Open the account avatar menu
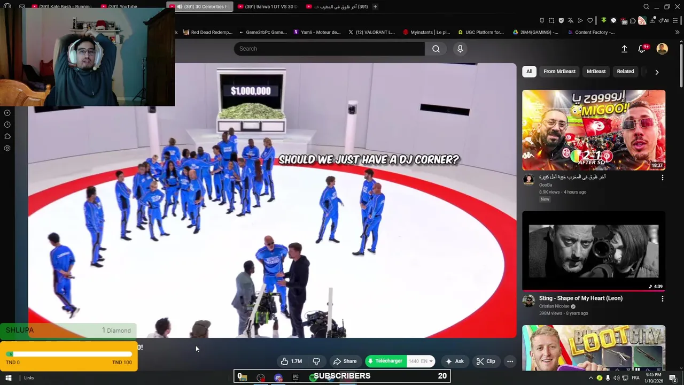 [662, 49]
